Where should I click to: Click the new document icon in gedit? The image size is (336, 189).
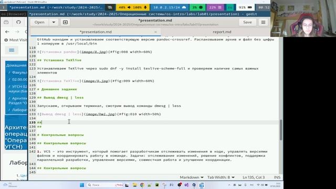65,22
